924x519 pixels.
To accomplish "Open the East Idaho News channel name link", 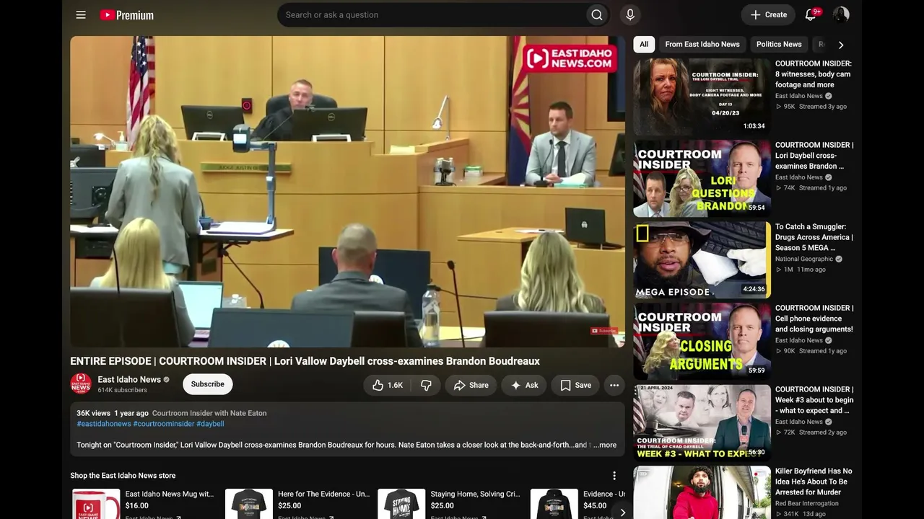I will coord(129,379).
